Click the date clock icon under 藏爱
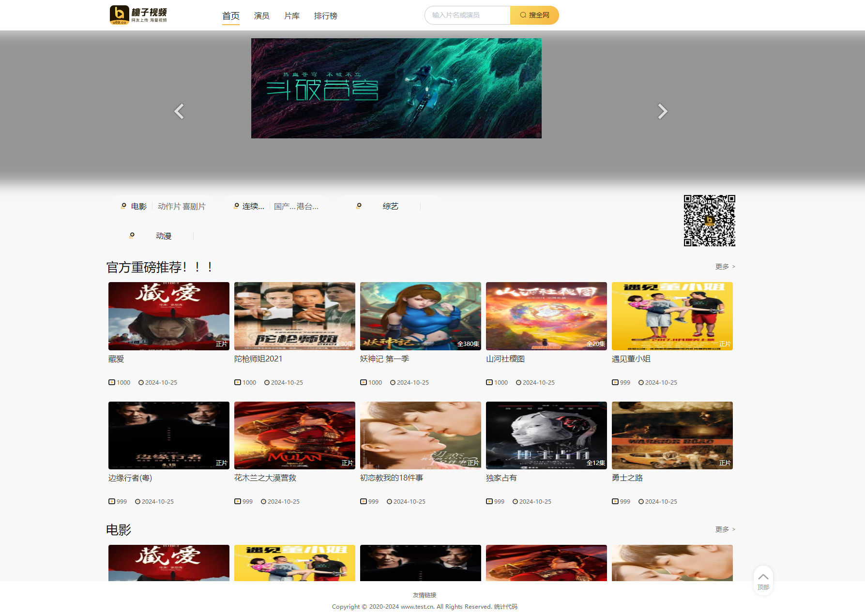Screen dimensions: 865x615 141,382
